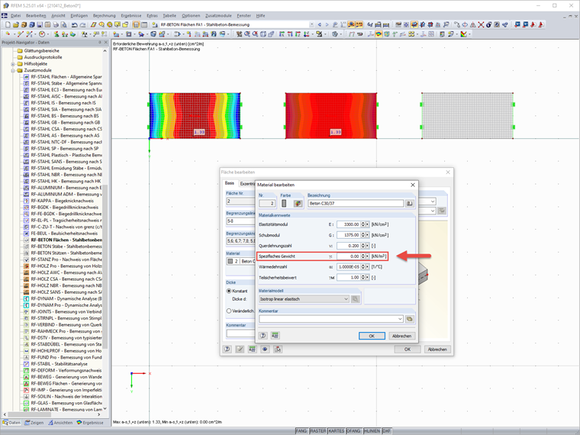
Task: Open the Kommentar dropdown in Material dialog
Action: (400, 319)
